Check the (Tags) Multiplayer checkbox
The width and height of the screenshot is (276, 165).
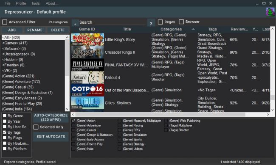166,125
